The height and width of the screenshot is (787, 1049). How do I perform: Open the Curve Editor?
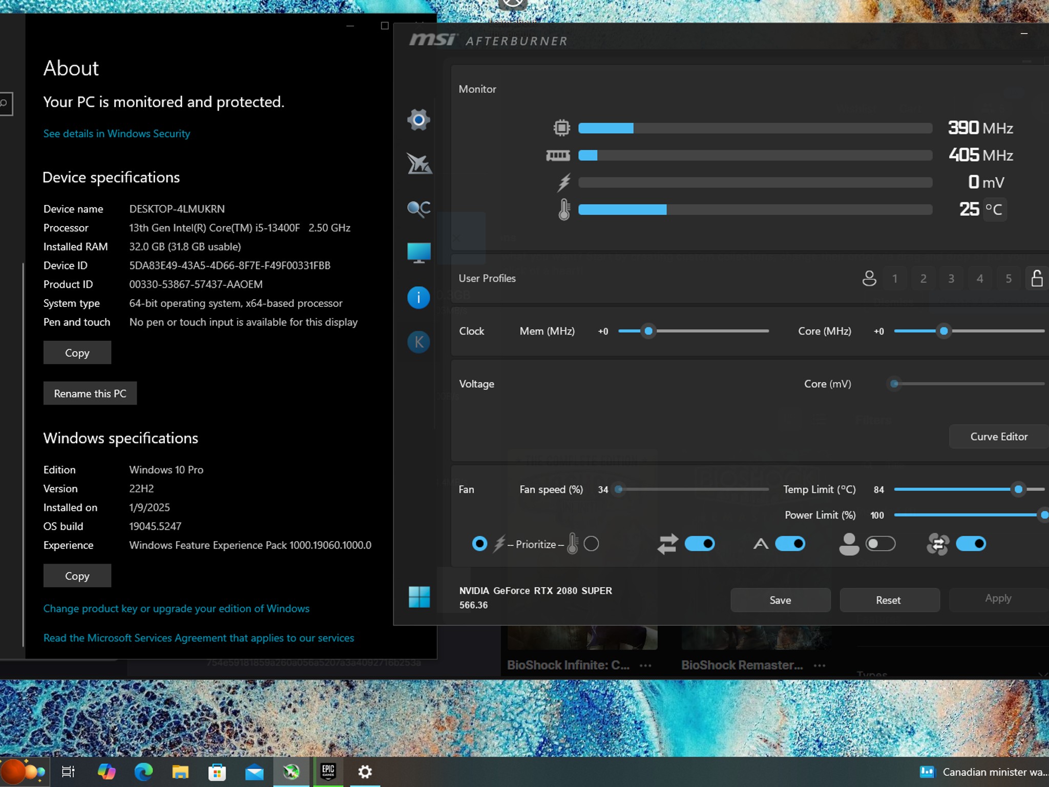coord(999,437)
